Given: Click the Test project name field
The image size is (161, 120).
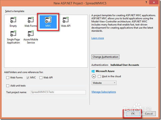Looking at the screenshot, I should click(x=58, y=92).
